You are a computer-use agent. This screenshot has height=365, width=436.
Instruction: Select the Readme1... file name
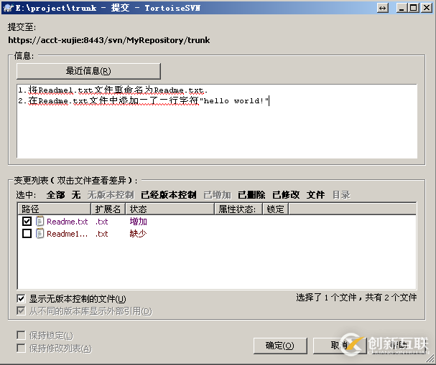tap(68, 234)
